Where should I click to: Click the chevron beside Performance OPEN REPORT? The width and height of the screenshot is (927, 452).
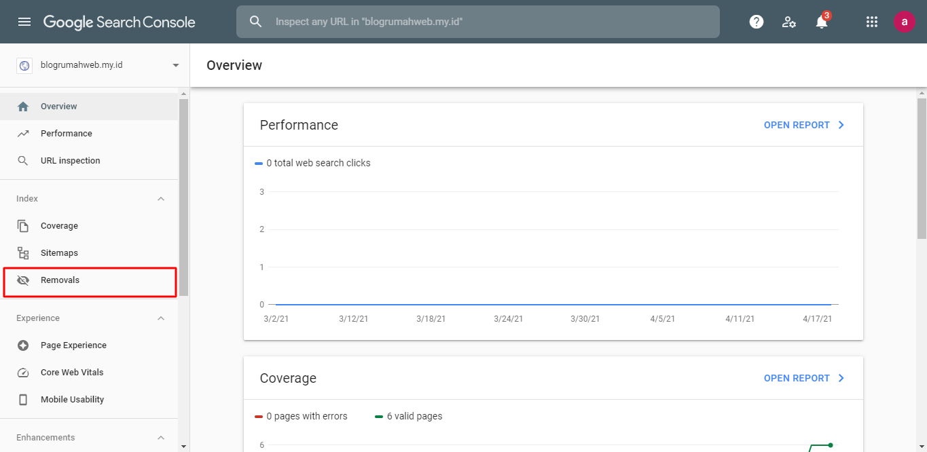coord(841,125)
